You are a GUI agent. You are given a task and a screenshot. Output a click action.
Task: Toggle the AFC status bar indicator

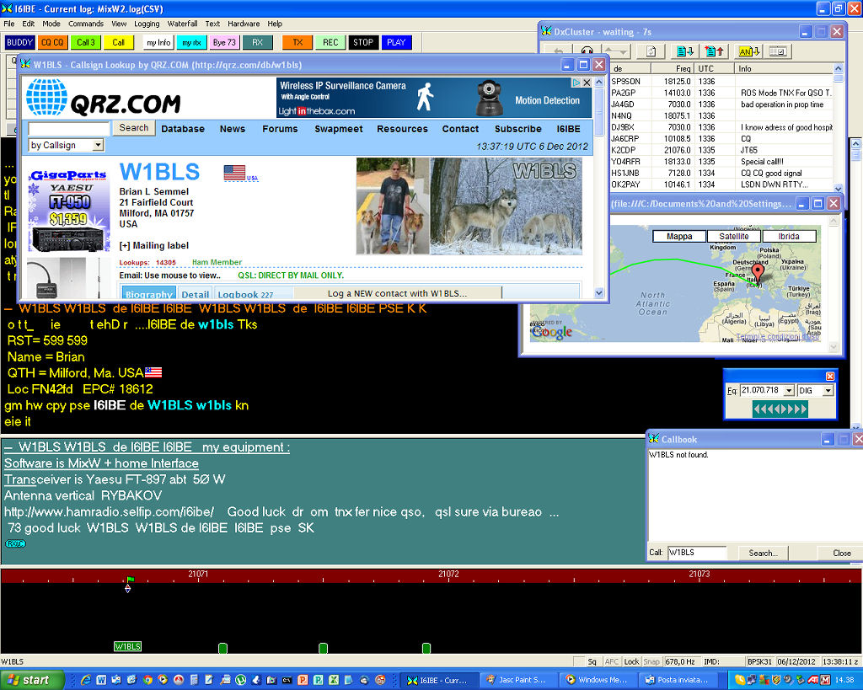coord(612,662)
